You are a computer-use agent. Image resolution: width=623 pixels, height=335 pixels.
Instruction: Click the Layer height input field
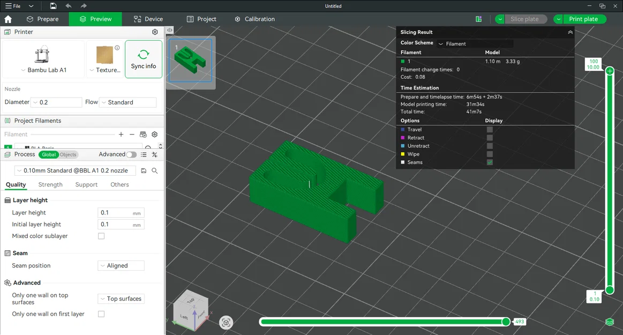click(121, 213)
